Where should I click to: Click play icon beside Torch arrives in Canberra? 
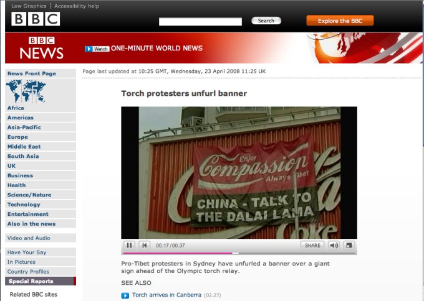(125, 295)
